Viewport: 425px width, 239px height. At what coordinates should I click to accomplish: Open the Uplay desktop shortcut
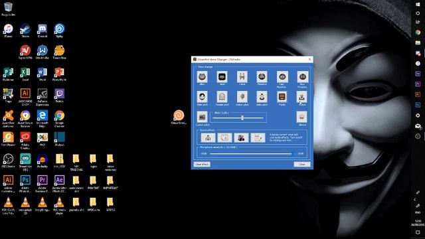point(59,31)
